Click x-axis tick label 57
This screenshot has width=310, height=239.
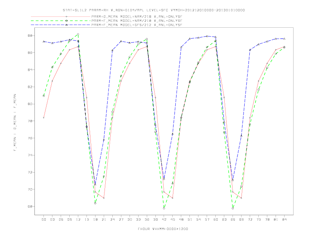click(x=207, y=219)
